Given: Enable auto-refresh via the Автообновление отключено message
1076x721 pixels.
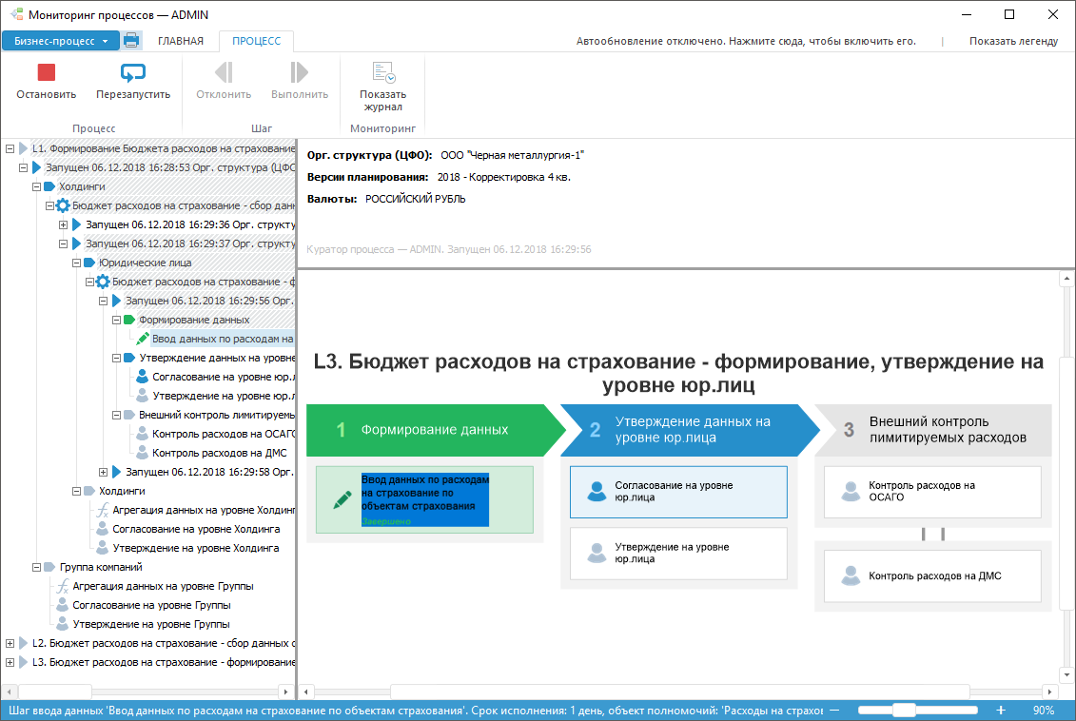Looking at the screenshot, I should pyautogui.click(x=746, y=41).
